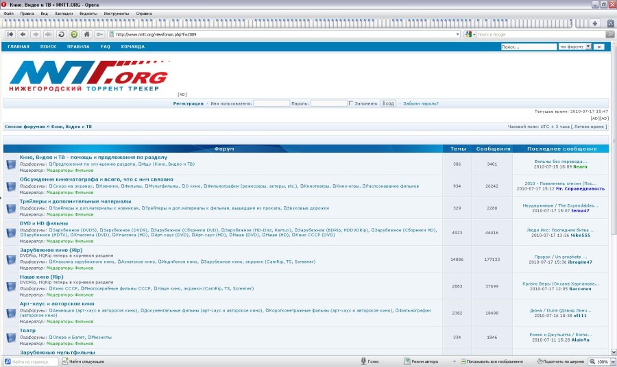The image size is (617, 367).
Task: Toggle Показывать все изображения in status bar
Action: 463,361
